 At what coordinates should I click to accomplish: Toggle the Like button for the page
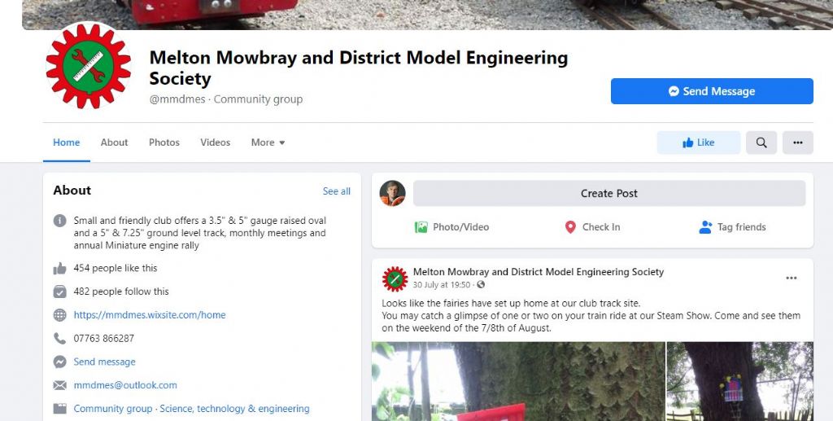tap(699, 143)
